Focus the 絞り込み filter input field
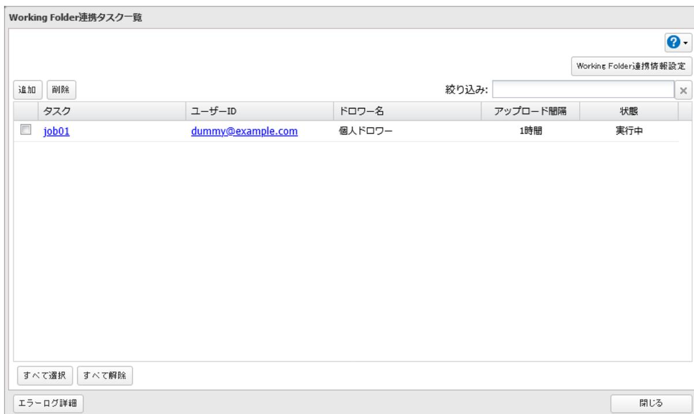The width and height of the screenshot is (694, 414). pos(583,90)
